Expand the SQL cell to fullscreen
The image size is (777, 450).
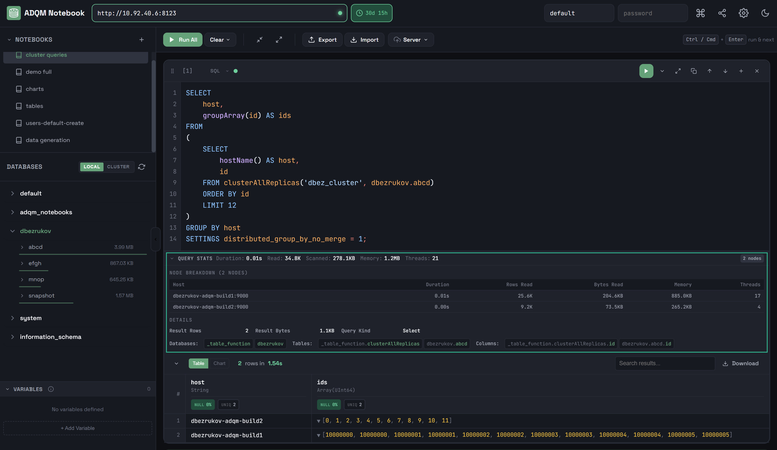pyautogui.click(x=678, y=71)
